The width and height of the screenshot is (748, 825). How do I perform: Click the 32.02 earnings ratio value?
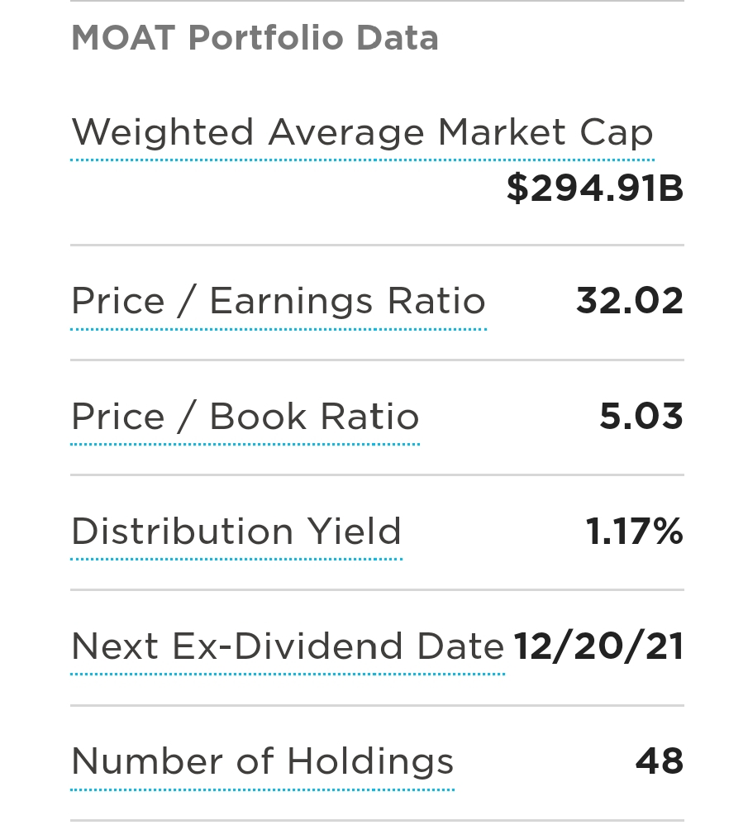coord(630,301)
